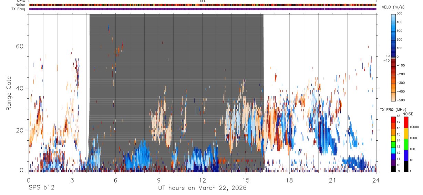This screenshot has height=195, width=423.
Task: Click the 'TX Freq' strip label at top left
Action: (19, 9)
